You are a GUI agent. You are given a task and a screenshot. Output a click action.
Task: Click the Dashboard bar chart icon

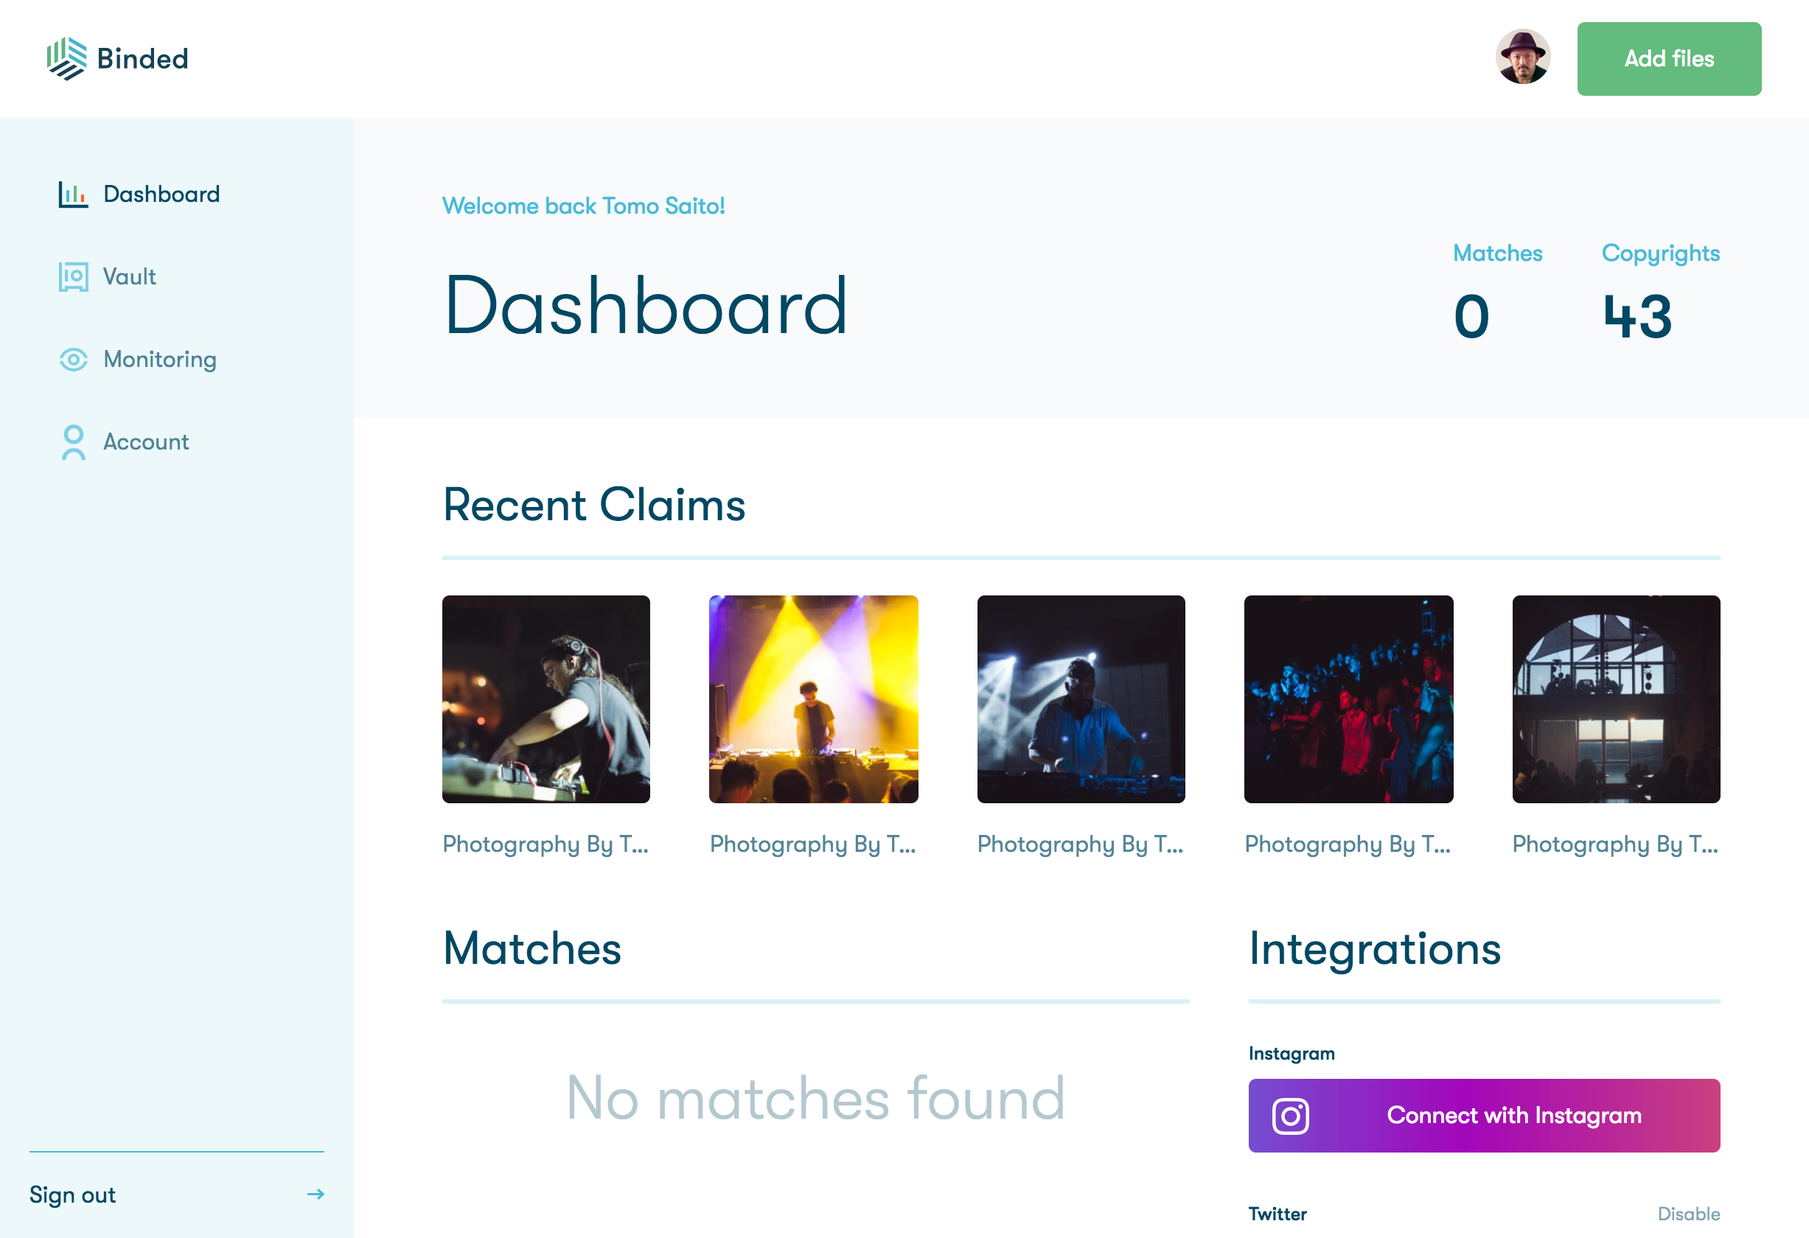pos(73,194)
